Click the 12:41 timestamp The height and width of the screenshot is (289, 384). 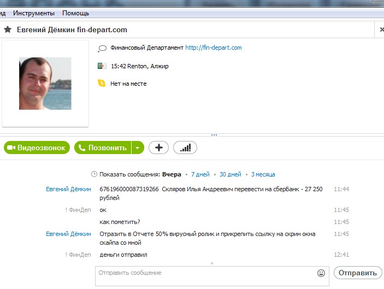(341, 255)
